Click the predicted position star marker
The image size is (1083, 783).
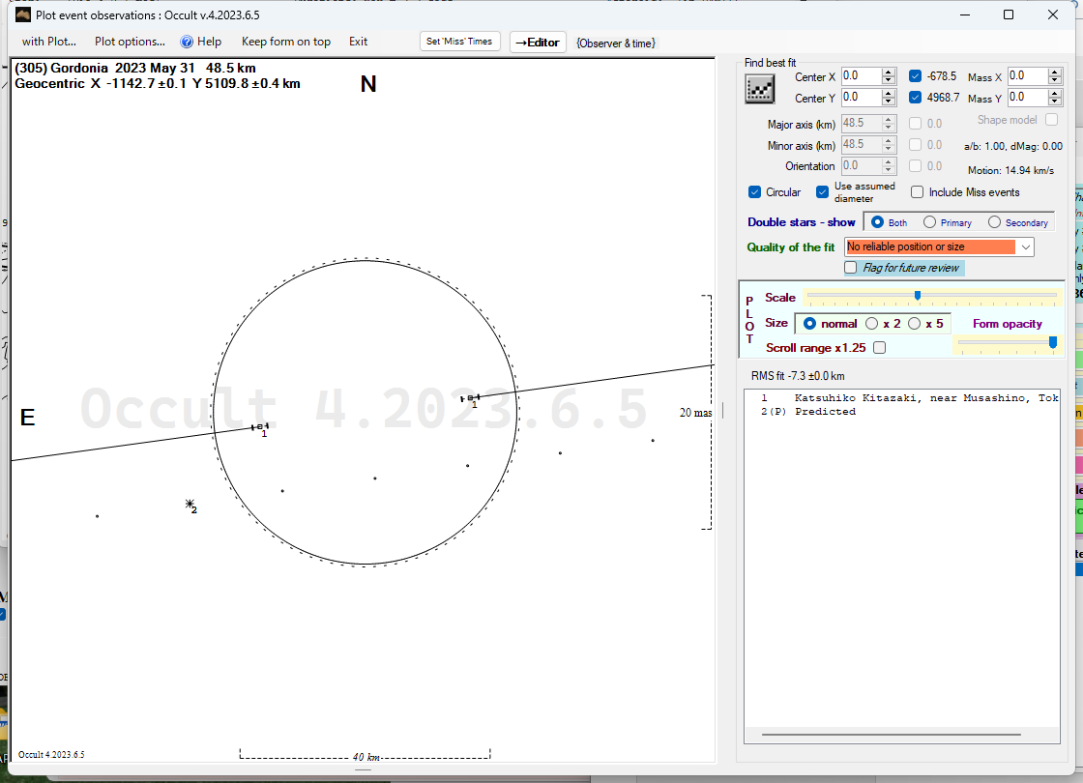pyautogui.click(x=190, y=504)
